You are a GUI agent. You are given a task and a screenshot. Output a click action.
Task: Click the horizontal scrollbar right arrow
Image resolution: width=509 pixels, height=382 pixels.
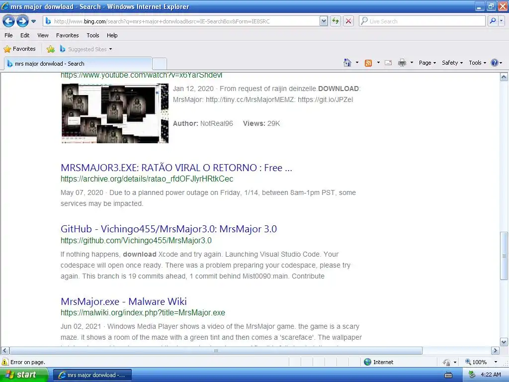[x=495, y=351]
